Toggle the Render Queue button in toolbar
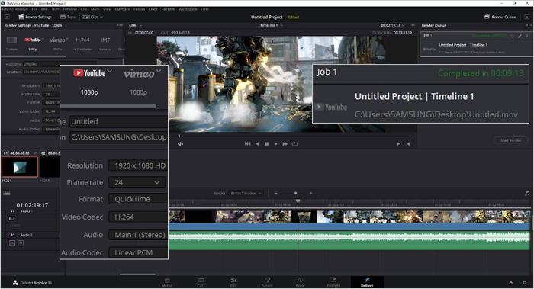The width and height of the screenshot is (534, 289). pyautogui.click(x=500, y=17)
